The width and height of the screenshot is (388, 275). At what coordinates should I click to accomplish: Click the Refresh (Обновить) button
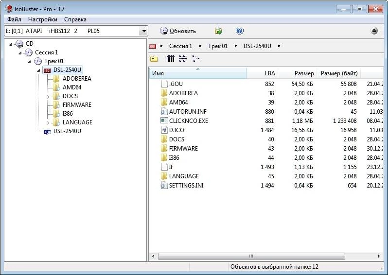pyautogui.click(x=178, y=31)
